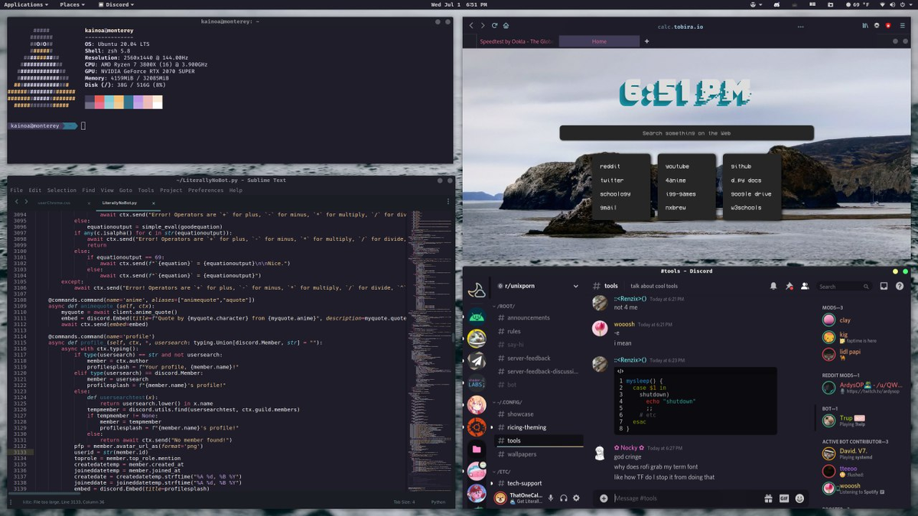Image resolution: width=918 pixels, height=516 pixels.
Task: Open the Discord app menu in top panel
Action: pos(116,5)
